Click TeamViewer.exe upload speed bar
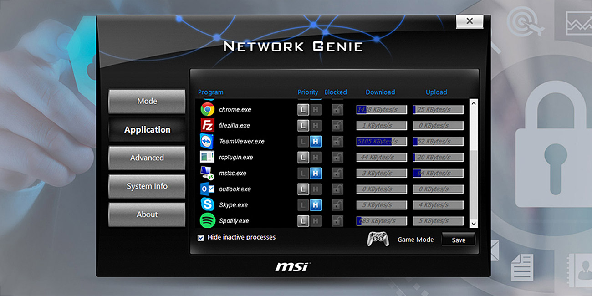Screen dimensions: 592x296 tap(438, 142)
